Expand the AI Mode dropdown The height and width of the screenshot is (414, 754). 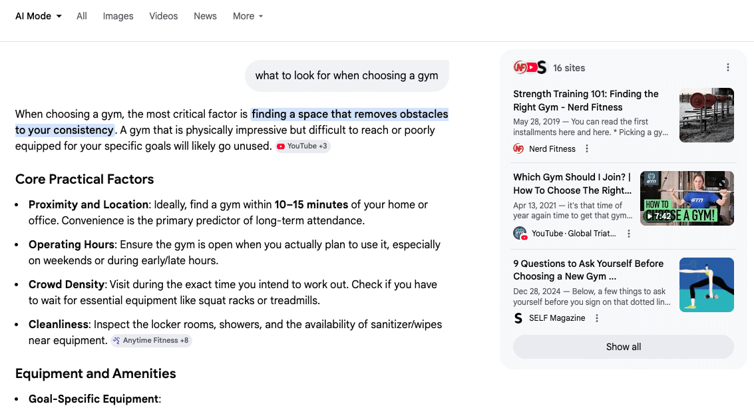[x=39, y=16]
